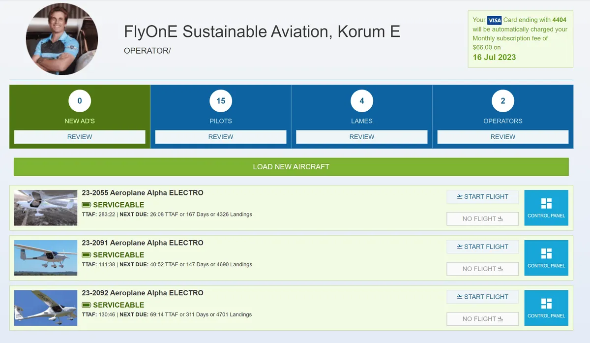Click battery status icon for 23-2092
The height and width of the screenshot is (343, 590).
click(x=87, y=306)
